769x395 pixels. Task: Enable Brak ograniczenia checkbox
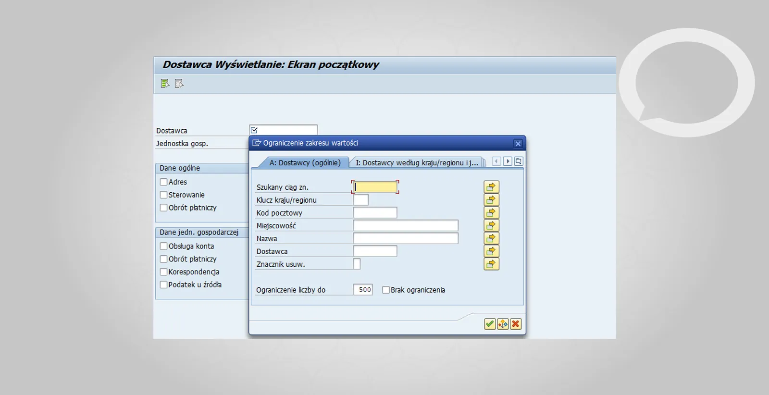coord(385,290)
